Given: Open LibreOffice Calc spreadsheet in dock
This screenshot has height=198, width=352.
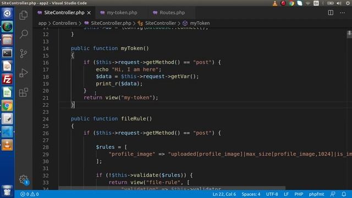Looking at the screenshot, I should pyautogui.click(x=7, y=92).
